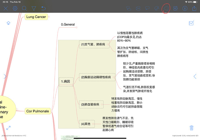
Task: Toggle the 0.General branch circle
Action: point(77,27)
